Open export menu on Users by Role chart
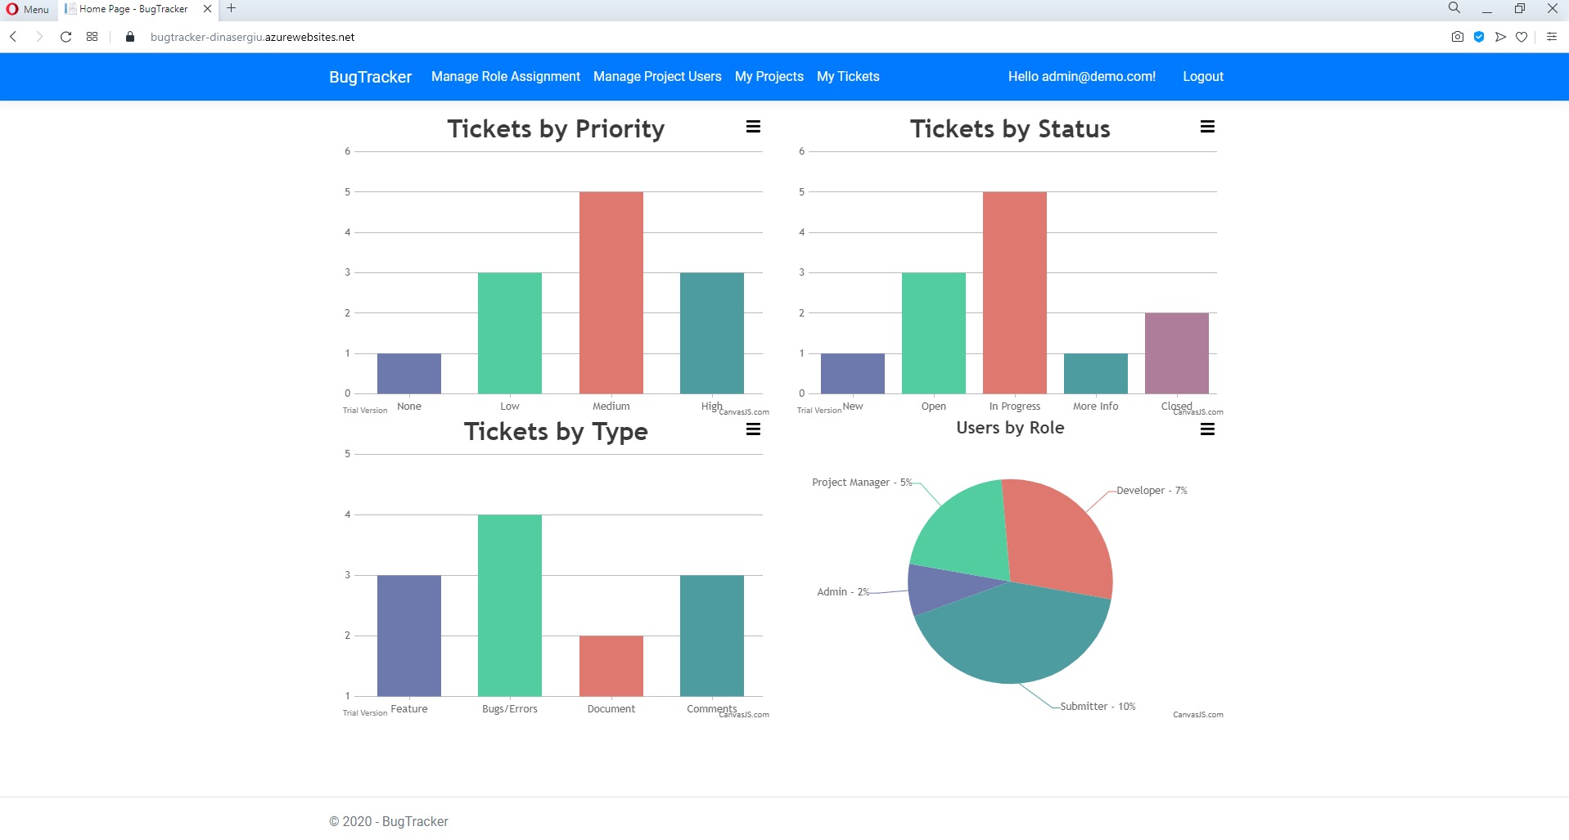 click(x=1207, y=429)
